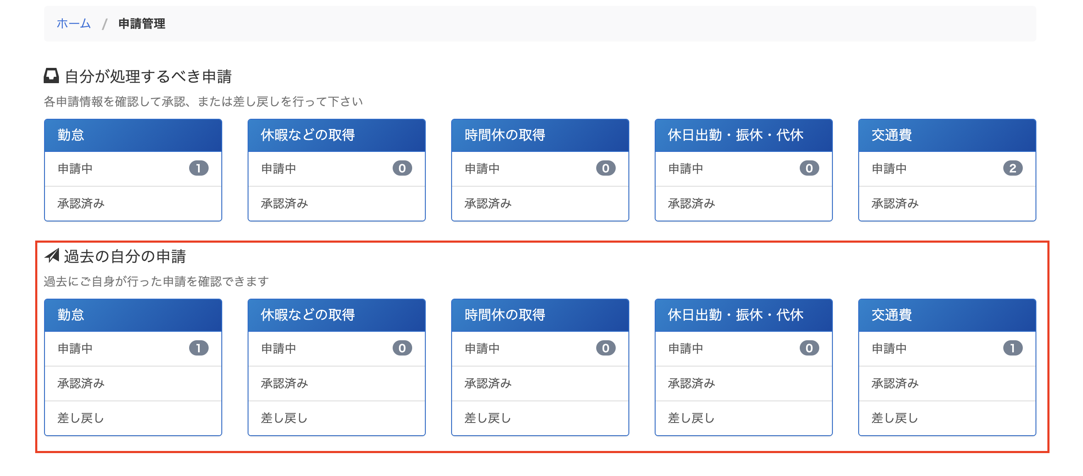This screenshot has width=1083, height=476.
Task: Click the past 交通費 card header
Action: point(947,315)
